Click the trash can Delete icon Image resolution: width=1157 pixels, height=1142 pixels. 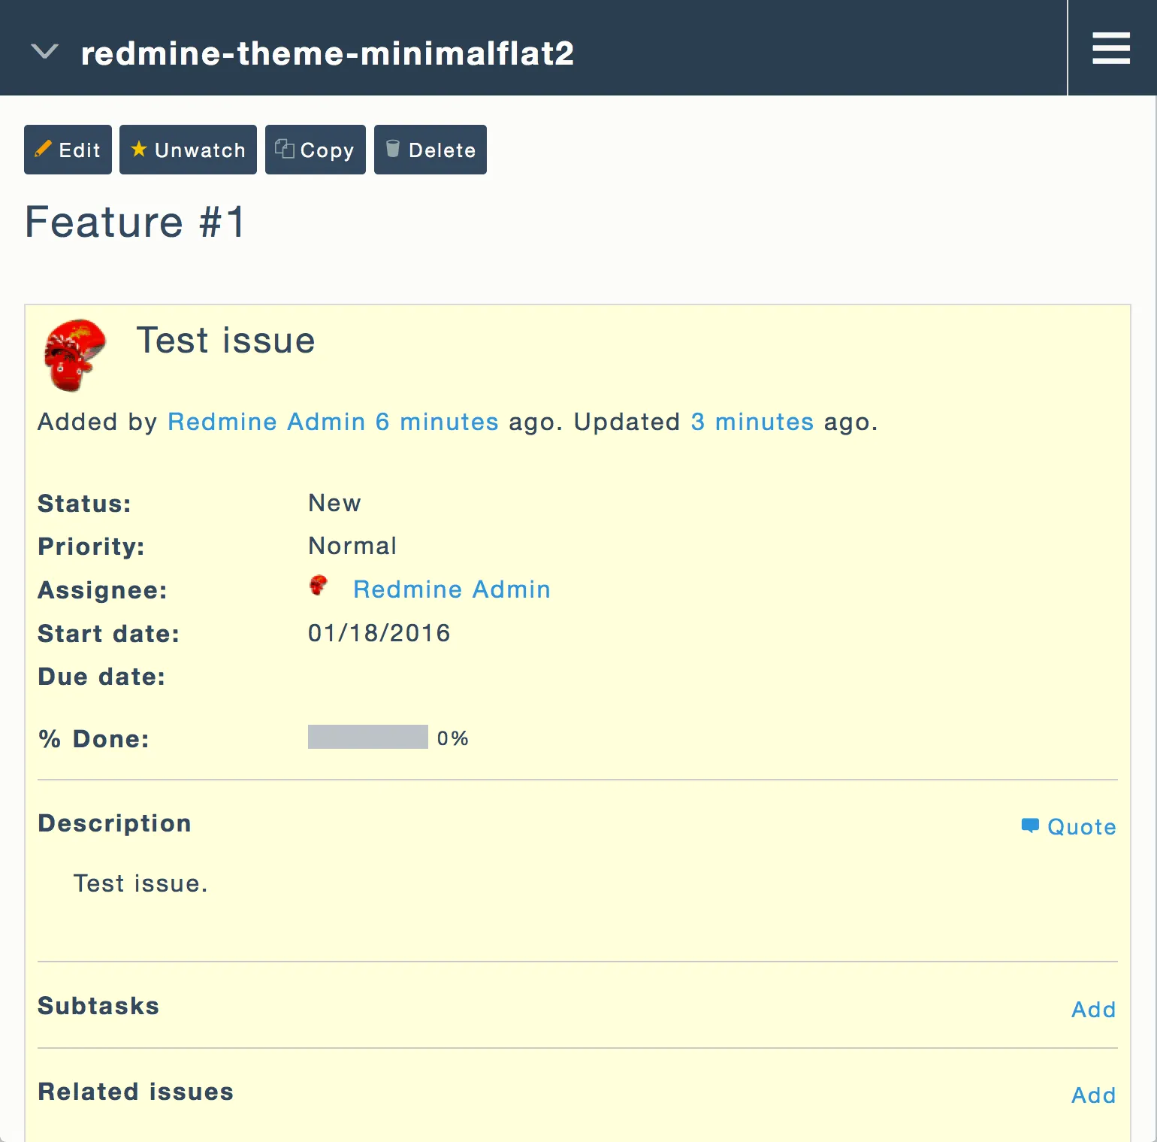tap(392, 149)
